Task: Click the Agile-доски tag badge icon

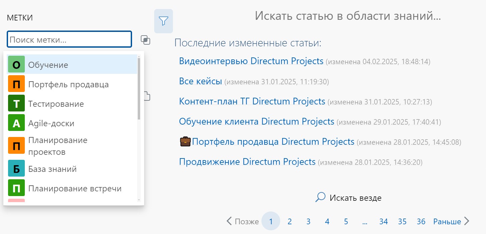Action: (16, 123)
